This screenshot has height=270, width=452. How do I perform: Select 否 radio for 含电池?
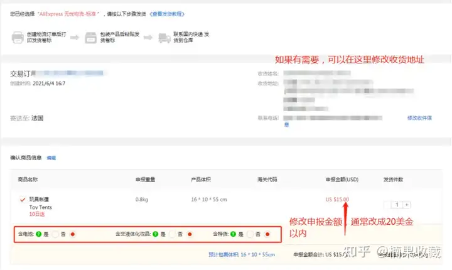[x=73, y=234]
